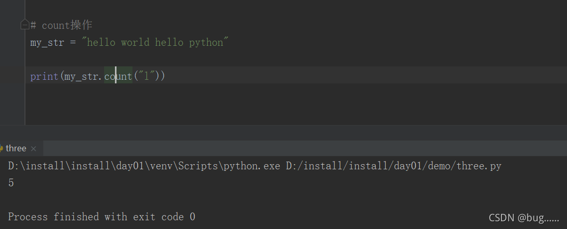Select the three run tab
This screenshot has height=229, width=567.
tap(16, 148)
